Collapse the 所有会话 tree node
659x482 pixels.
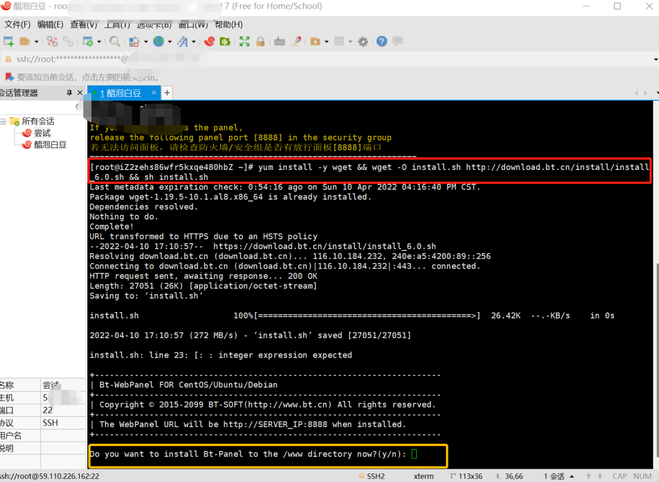(3, 122)
